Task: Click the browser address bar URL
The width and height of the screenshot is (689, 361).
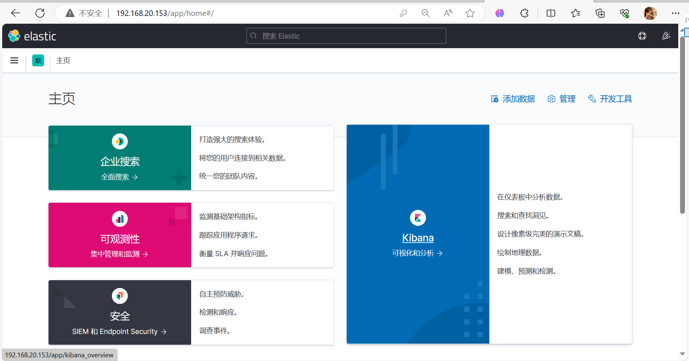Action: click(x=165, y=13)
